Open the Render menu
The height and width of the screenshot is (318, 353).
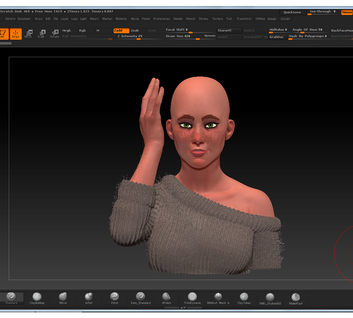pyautogui.click(x=178, y=19)
